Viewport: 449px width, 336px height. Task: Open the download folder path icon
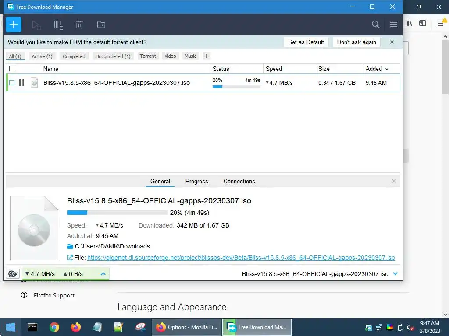point(70,246)
